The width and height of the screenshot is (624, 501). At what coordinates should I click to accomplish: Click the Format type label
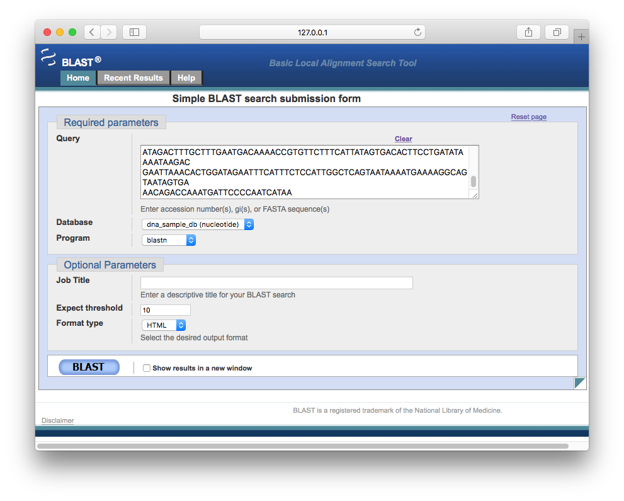tap(79, 323)
